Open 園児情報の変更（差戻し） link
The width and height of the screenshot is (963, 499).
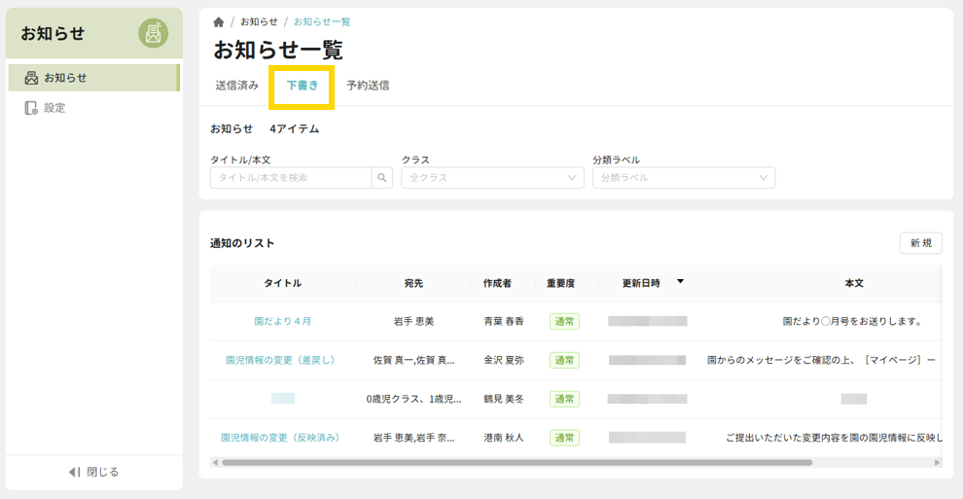click(282, 360)
